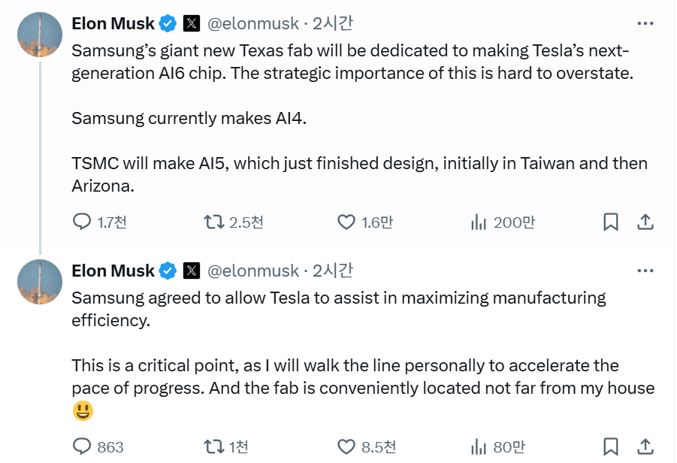The height and width of the screenshot is (463, 677).
Task: Repost the tweet with 1천 reposts
Action: coord(214,446)
